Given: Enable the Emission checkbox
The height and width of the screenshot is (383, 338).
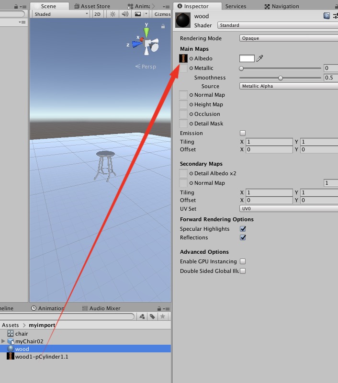Looking at the screenshot, I should coord(243,133).
